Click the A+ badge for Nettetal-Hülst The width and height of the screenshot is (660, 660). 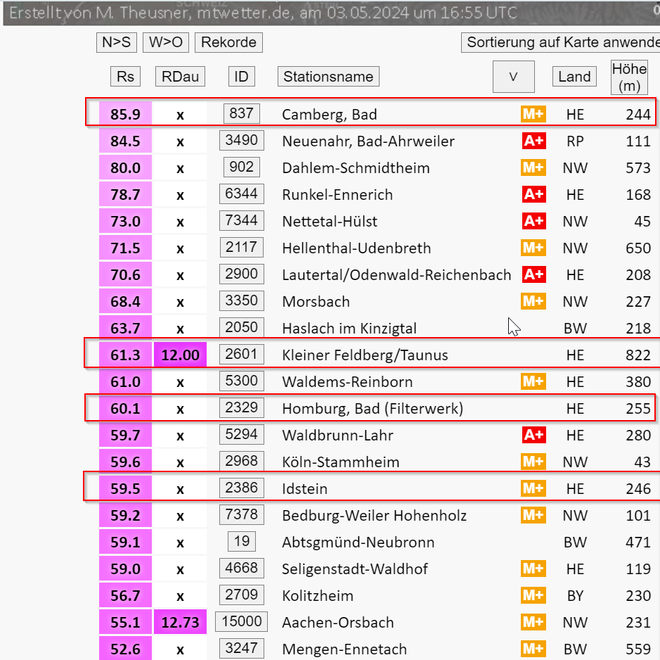(534, 221)
